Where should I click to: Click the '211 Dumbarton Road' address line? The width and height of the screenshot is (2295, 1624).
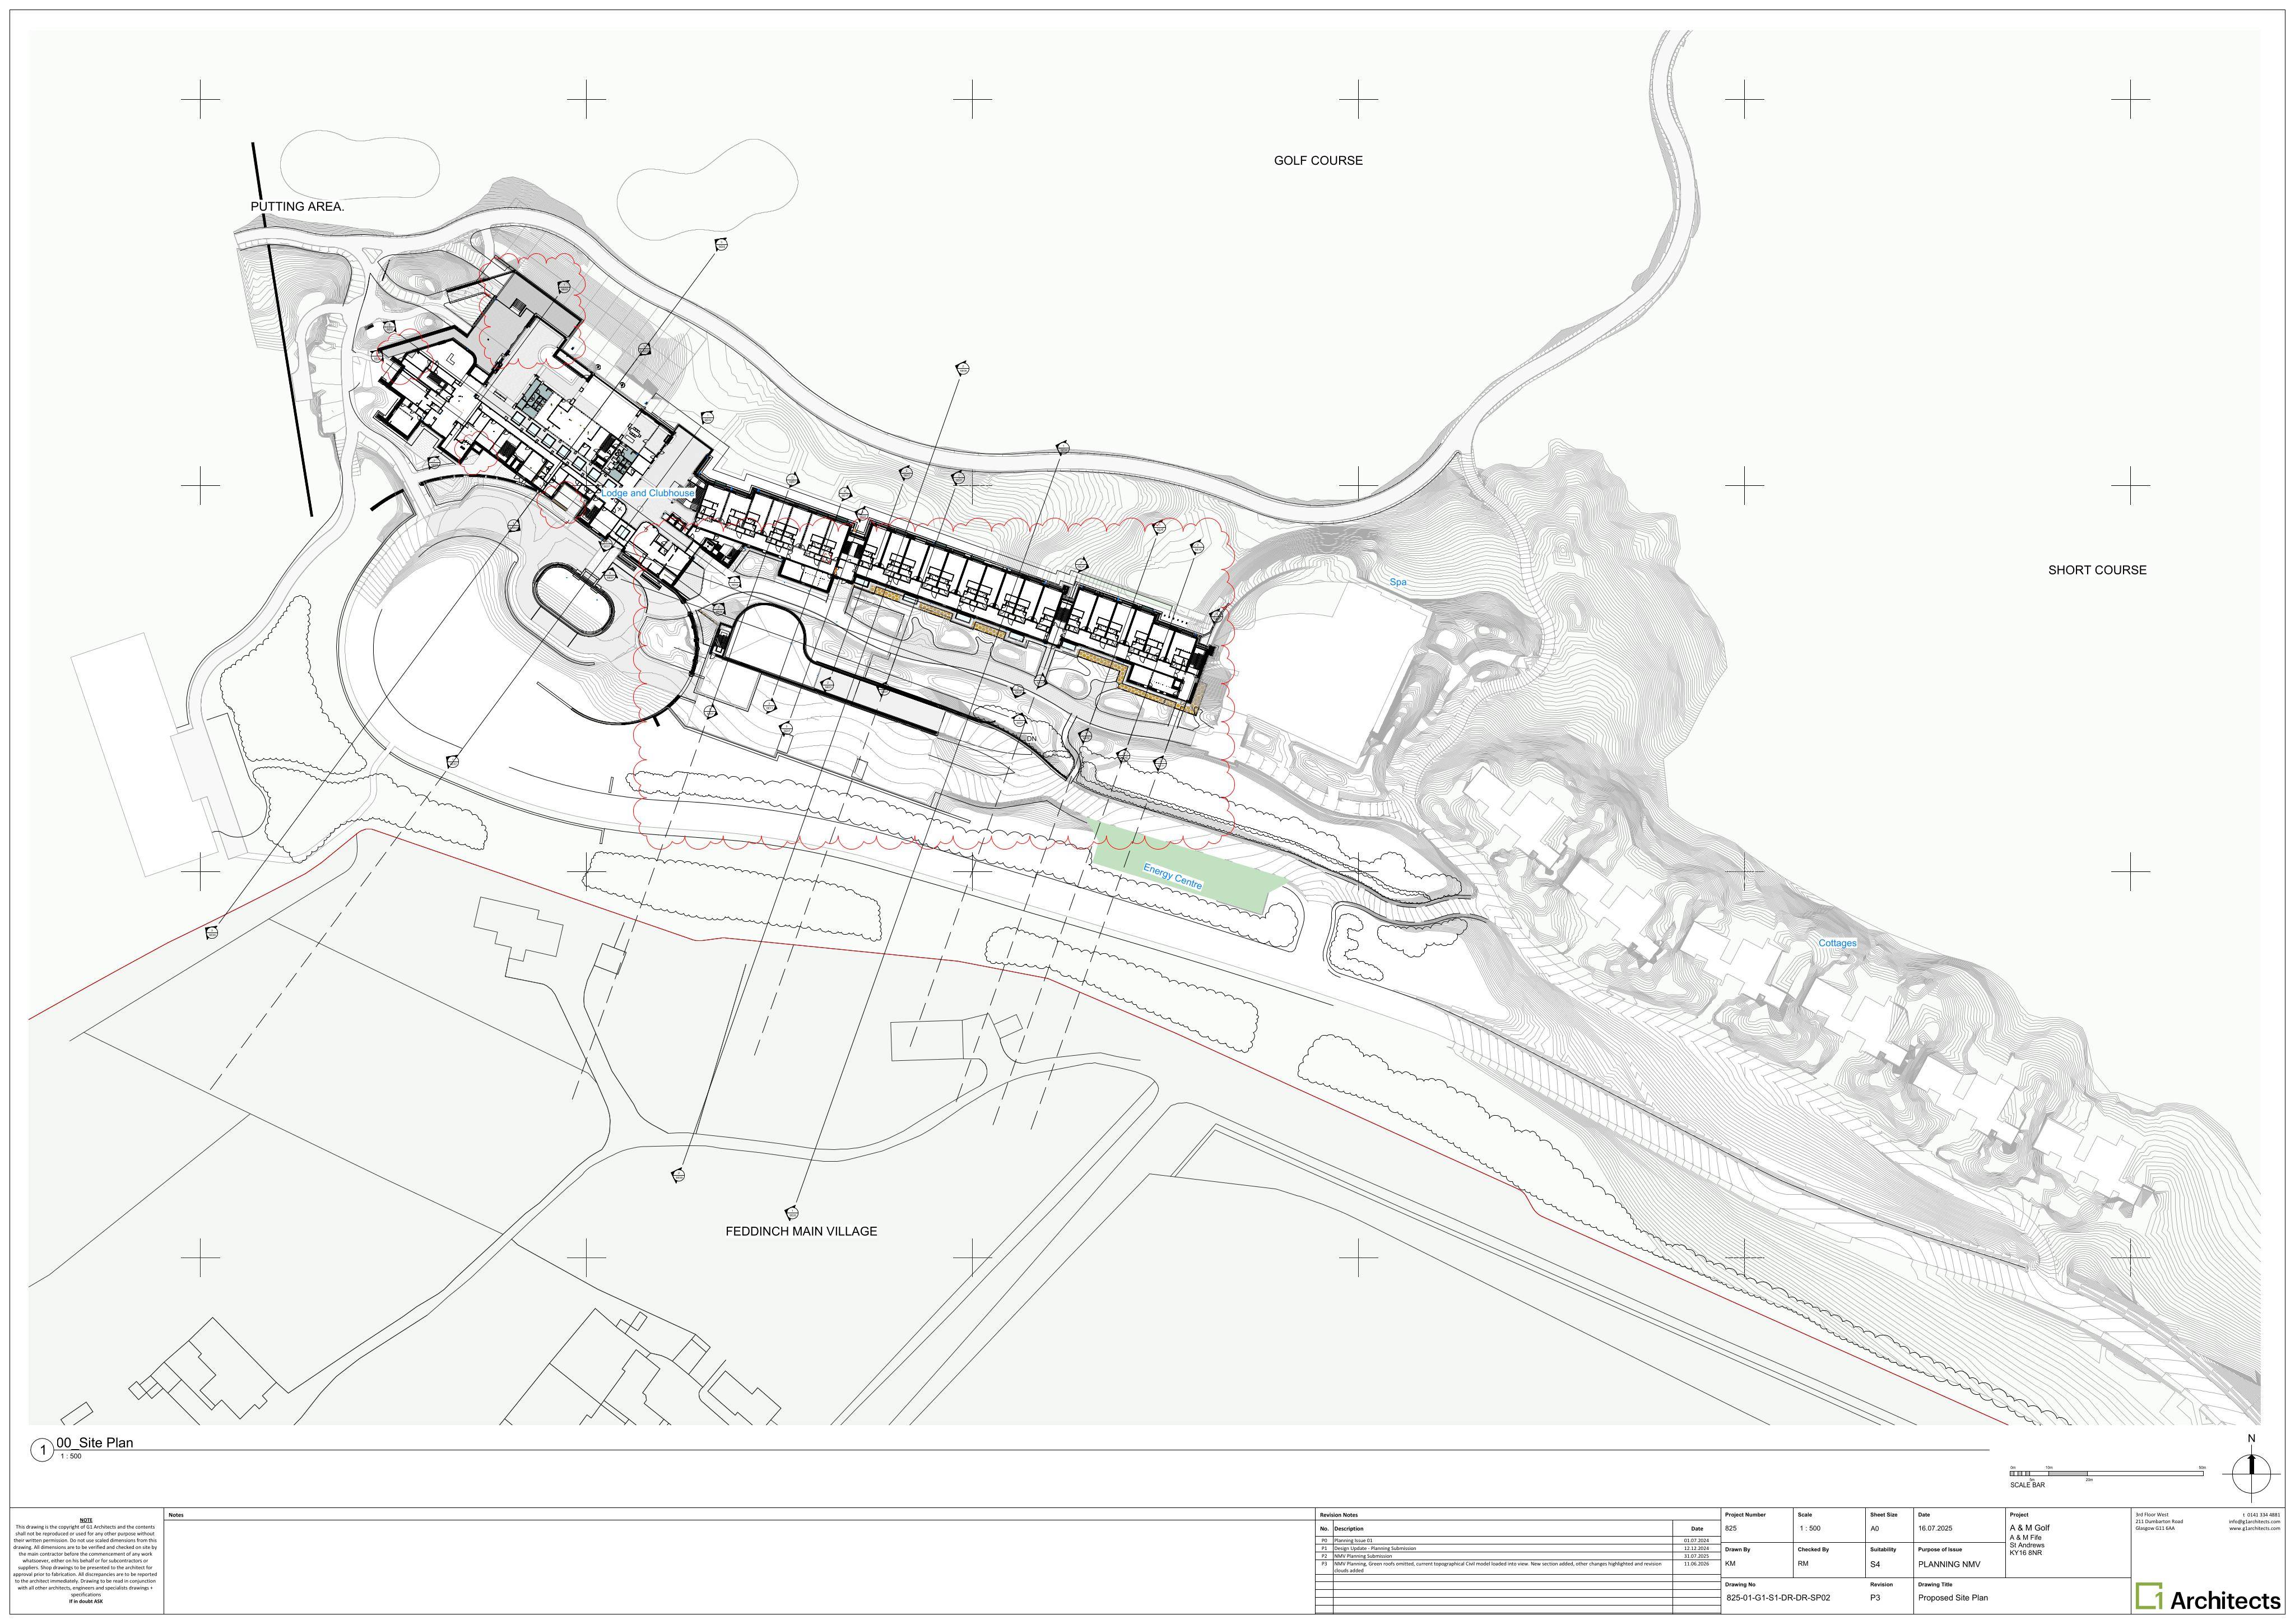[2159, 1522]
